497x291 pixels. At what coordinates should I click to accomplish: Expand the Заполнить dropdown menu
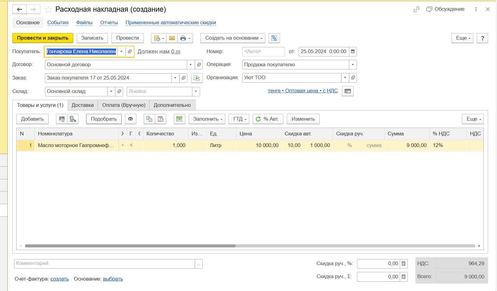point(207,119)
